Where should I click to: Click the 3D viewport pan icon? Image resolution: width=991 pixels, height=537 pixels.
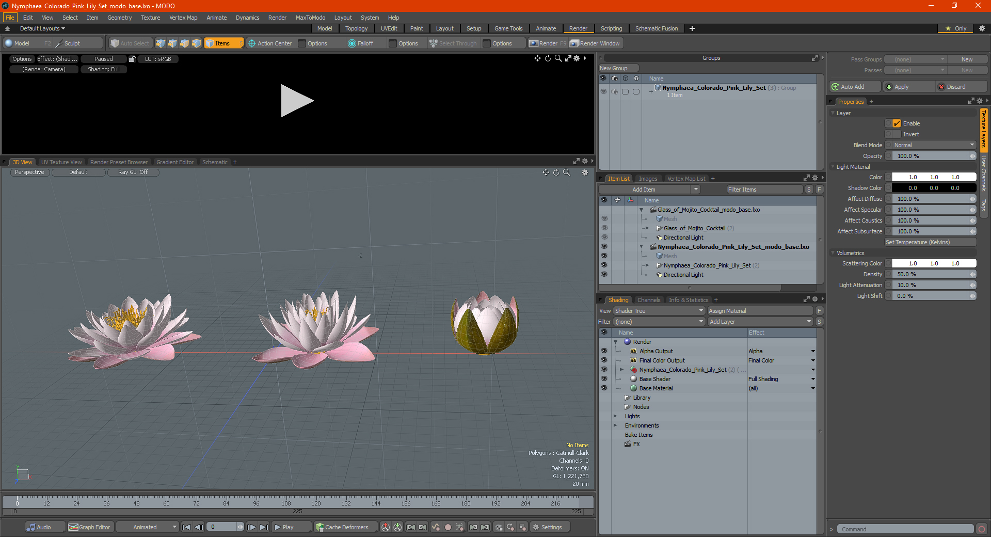coord(546,172)
